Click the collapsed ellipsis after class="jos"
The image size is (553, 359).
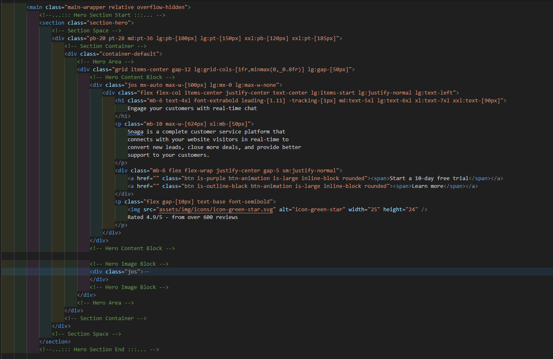tap(147, 271)
